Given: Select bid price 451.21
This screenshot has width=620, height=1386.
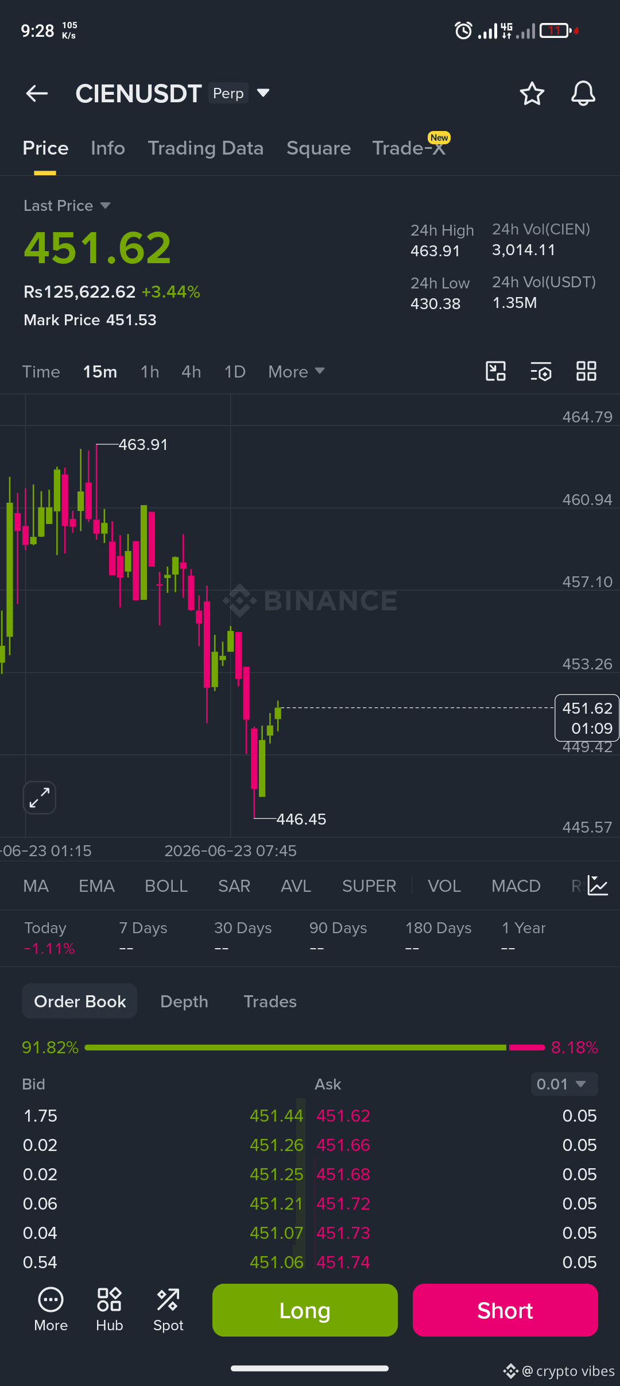Looking at the screenshot, I should (x=276, y=1204).
